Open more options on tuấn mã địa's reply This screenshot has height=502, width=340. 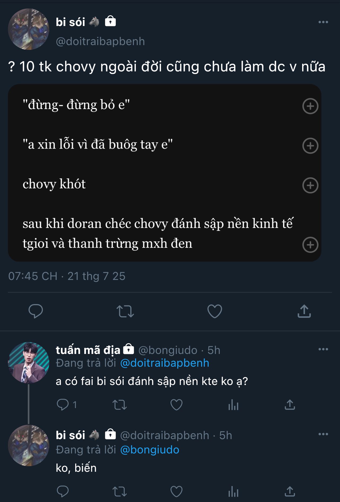323,349
